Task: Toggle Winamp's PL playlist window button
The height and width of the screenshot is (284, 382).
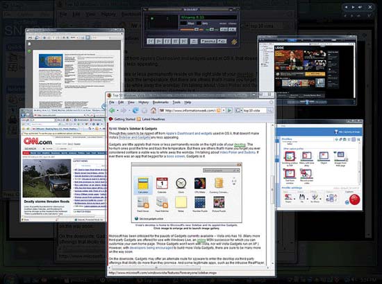Action: click(x=233, y=30)
